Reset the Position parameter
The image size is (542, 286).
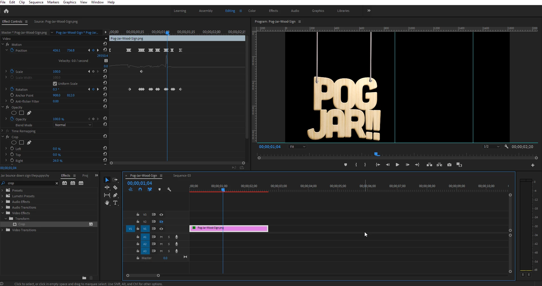pyautogui.click(x=105, y=50)
